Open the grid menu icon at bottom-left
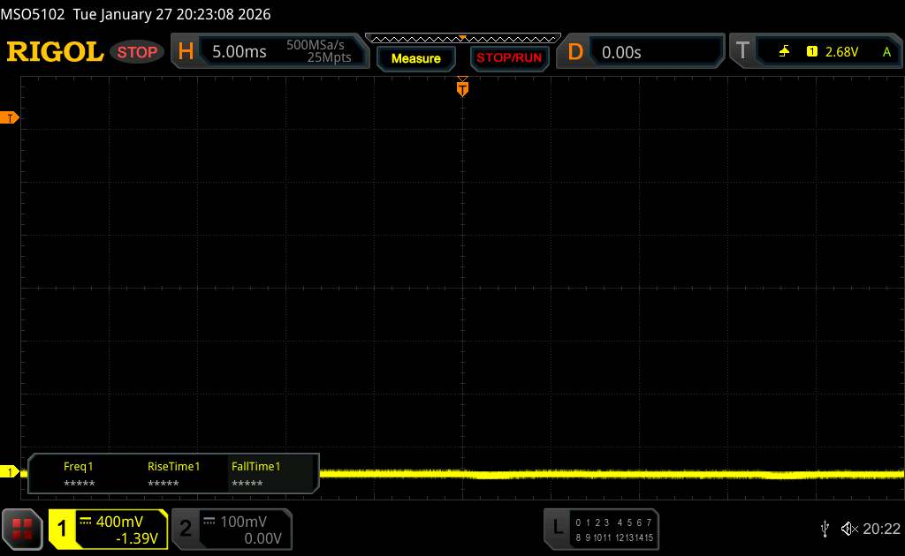Screen dimensions: 905x556 click(24, 529)
